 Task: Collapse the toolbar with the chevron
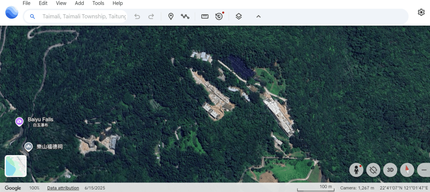[258, 16]
